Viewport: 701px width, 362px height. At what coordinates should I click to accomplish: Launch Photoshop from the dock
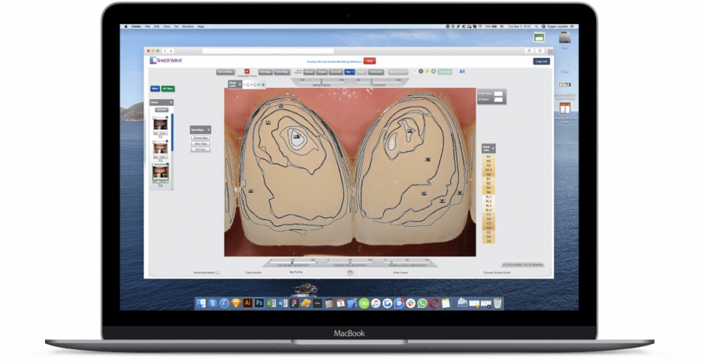259,303
